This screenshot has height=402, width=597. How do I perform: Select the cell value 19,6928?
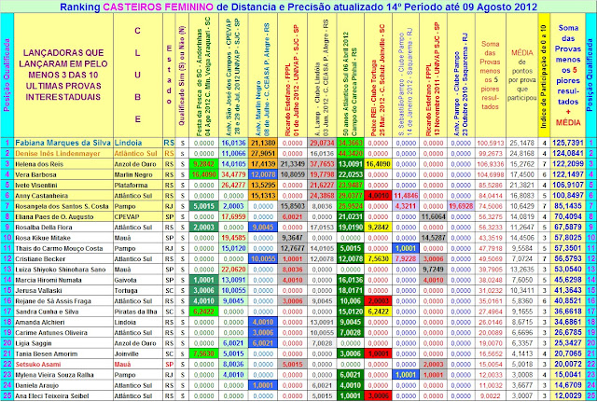461,206
